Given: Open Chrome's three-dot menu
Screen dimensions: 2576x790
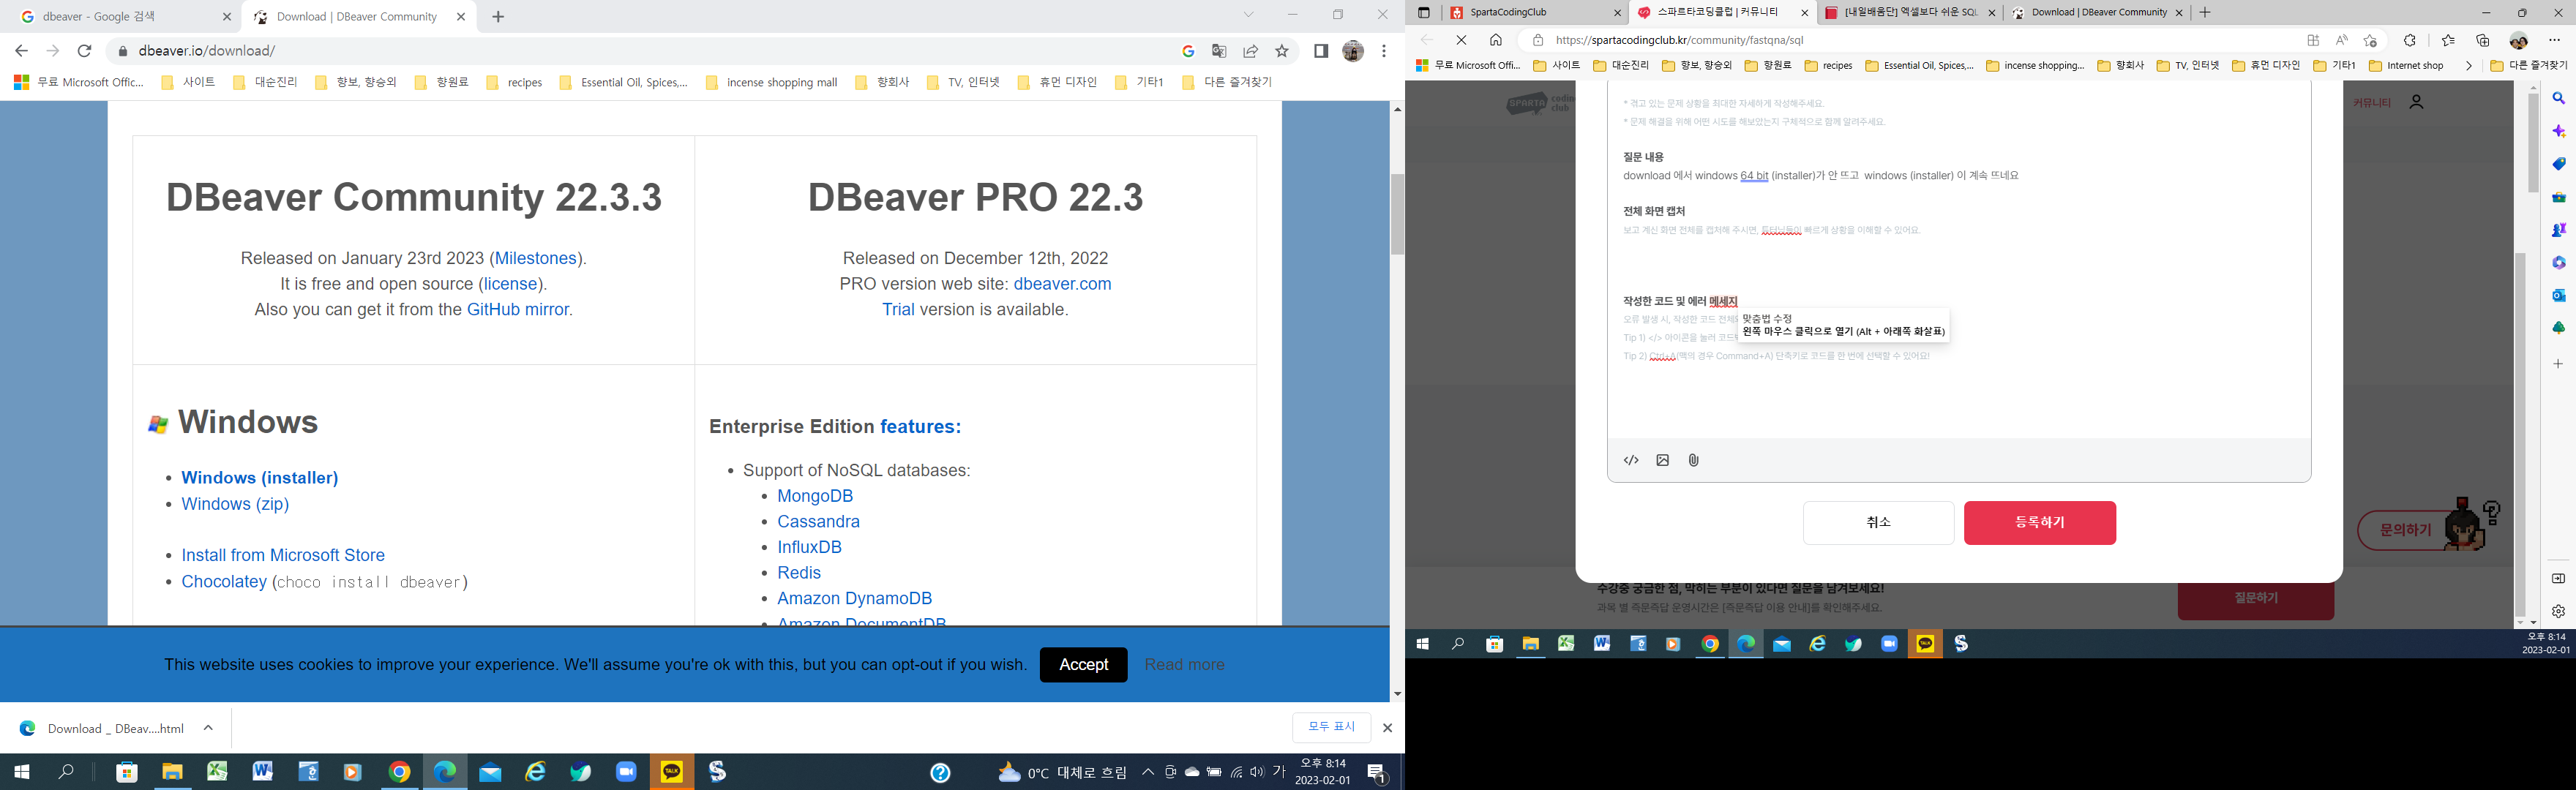Looking at the screenshot, I should (1384, 51).
